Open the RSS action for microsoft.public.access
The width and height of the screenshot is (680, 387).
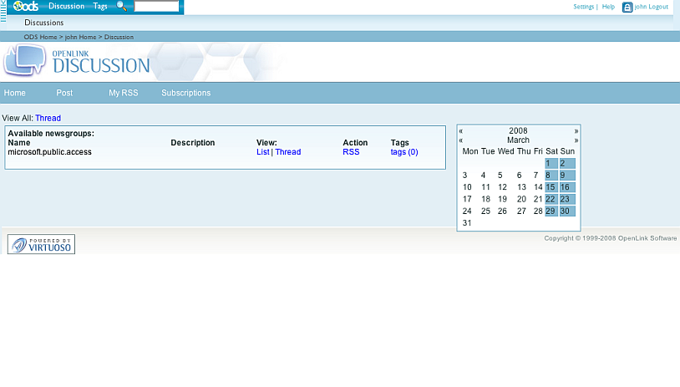351,152
